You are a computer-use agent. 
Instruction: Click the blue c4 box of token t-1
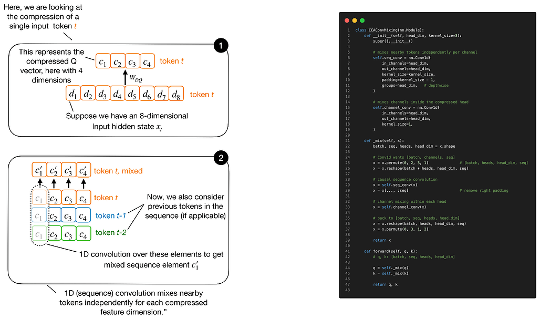pyautogui.click(x=84, y=215)
